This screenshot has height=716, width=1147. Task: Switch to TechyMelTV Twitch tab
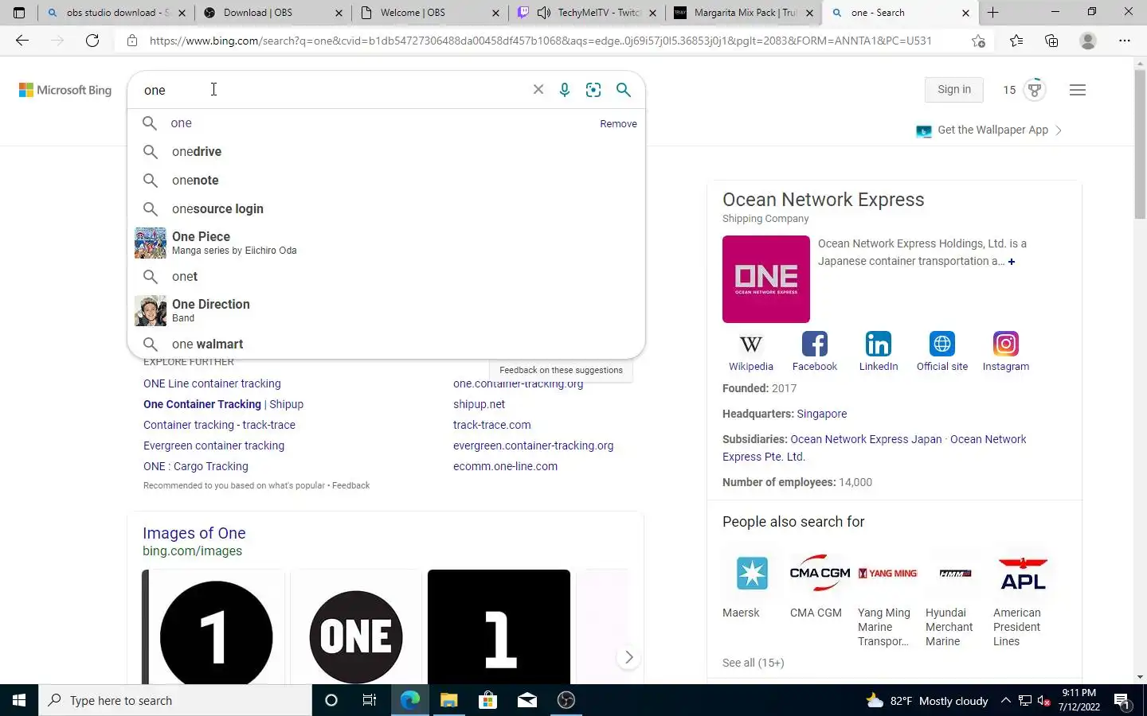[x=585, y=13]
